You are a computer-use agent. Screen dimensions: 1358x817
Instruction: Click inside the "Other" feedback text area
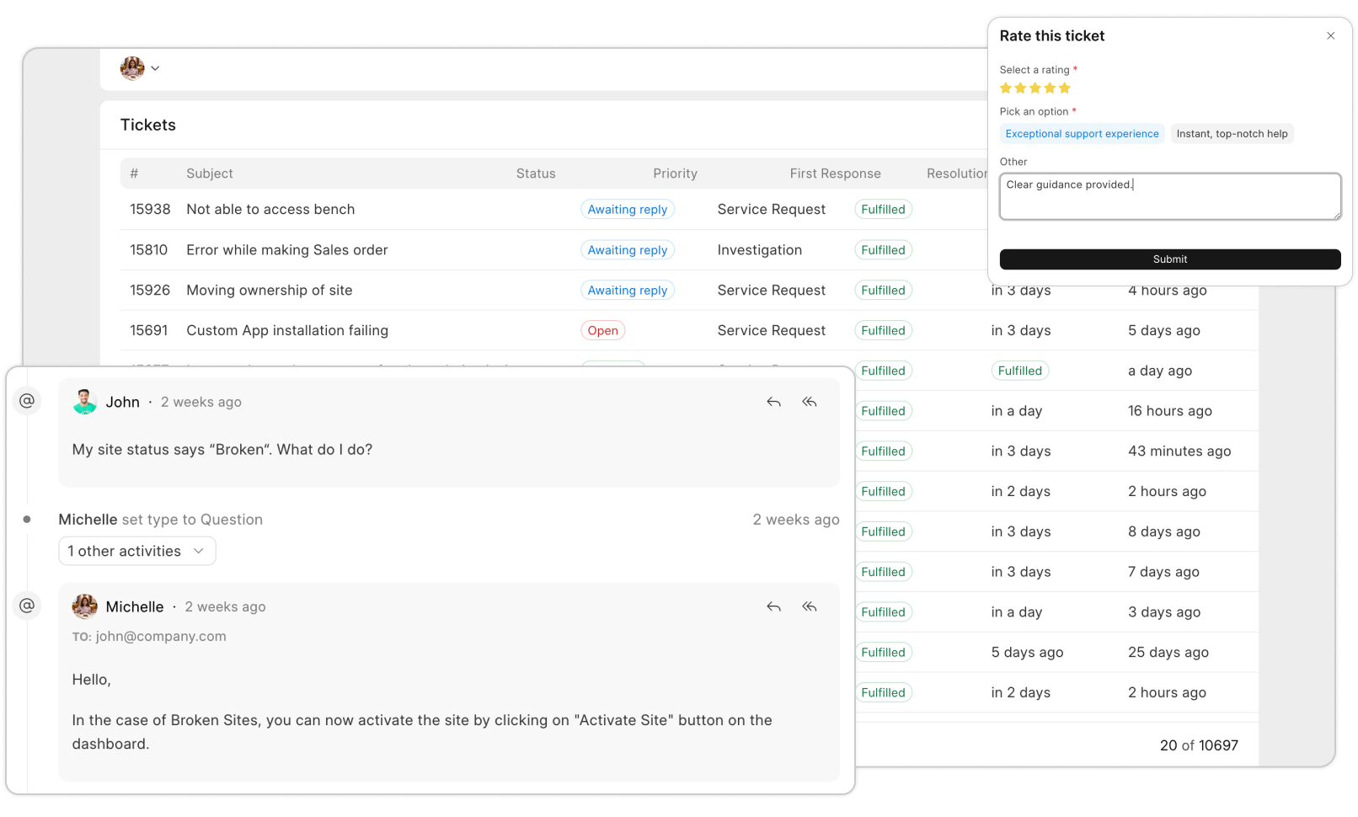(1169, 196)
